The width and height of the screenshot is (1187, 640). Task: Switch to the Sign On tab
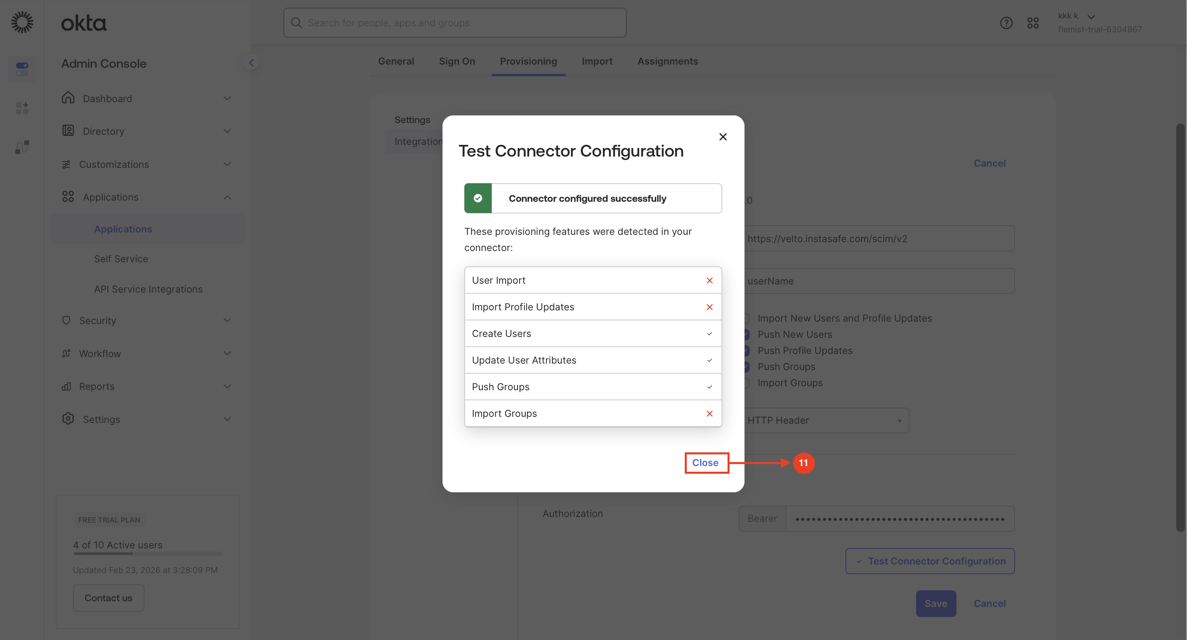pyautogui.click(x=457, y=61)
